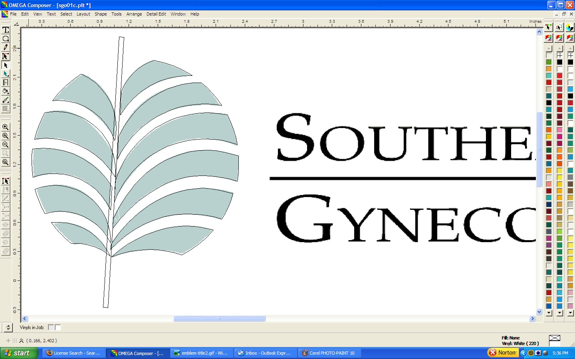Open the Text menu
The image size is (575, 359).
(51, 14)
